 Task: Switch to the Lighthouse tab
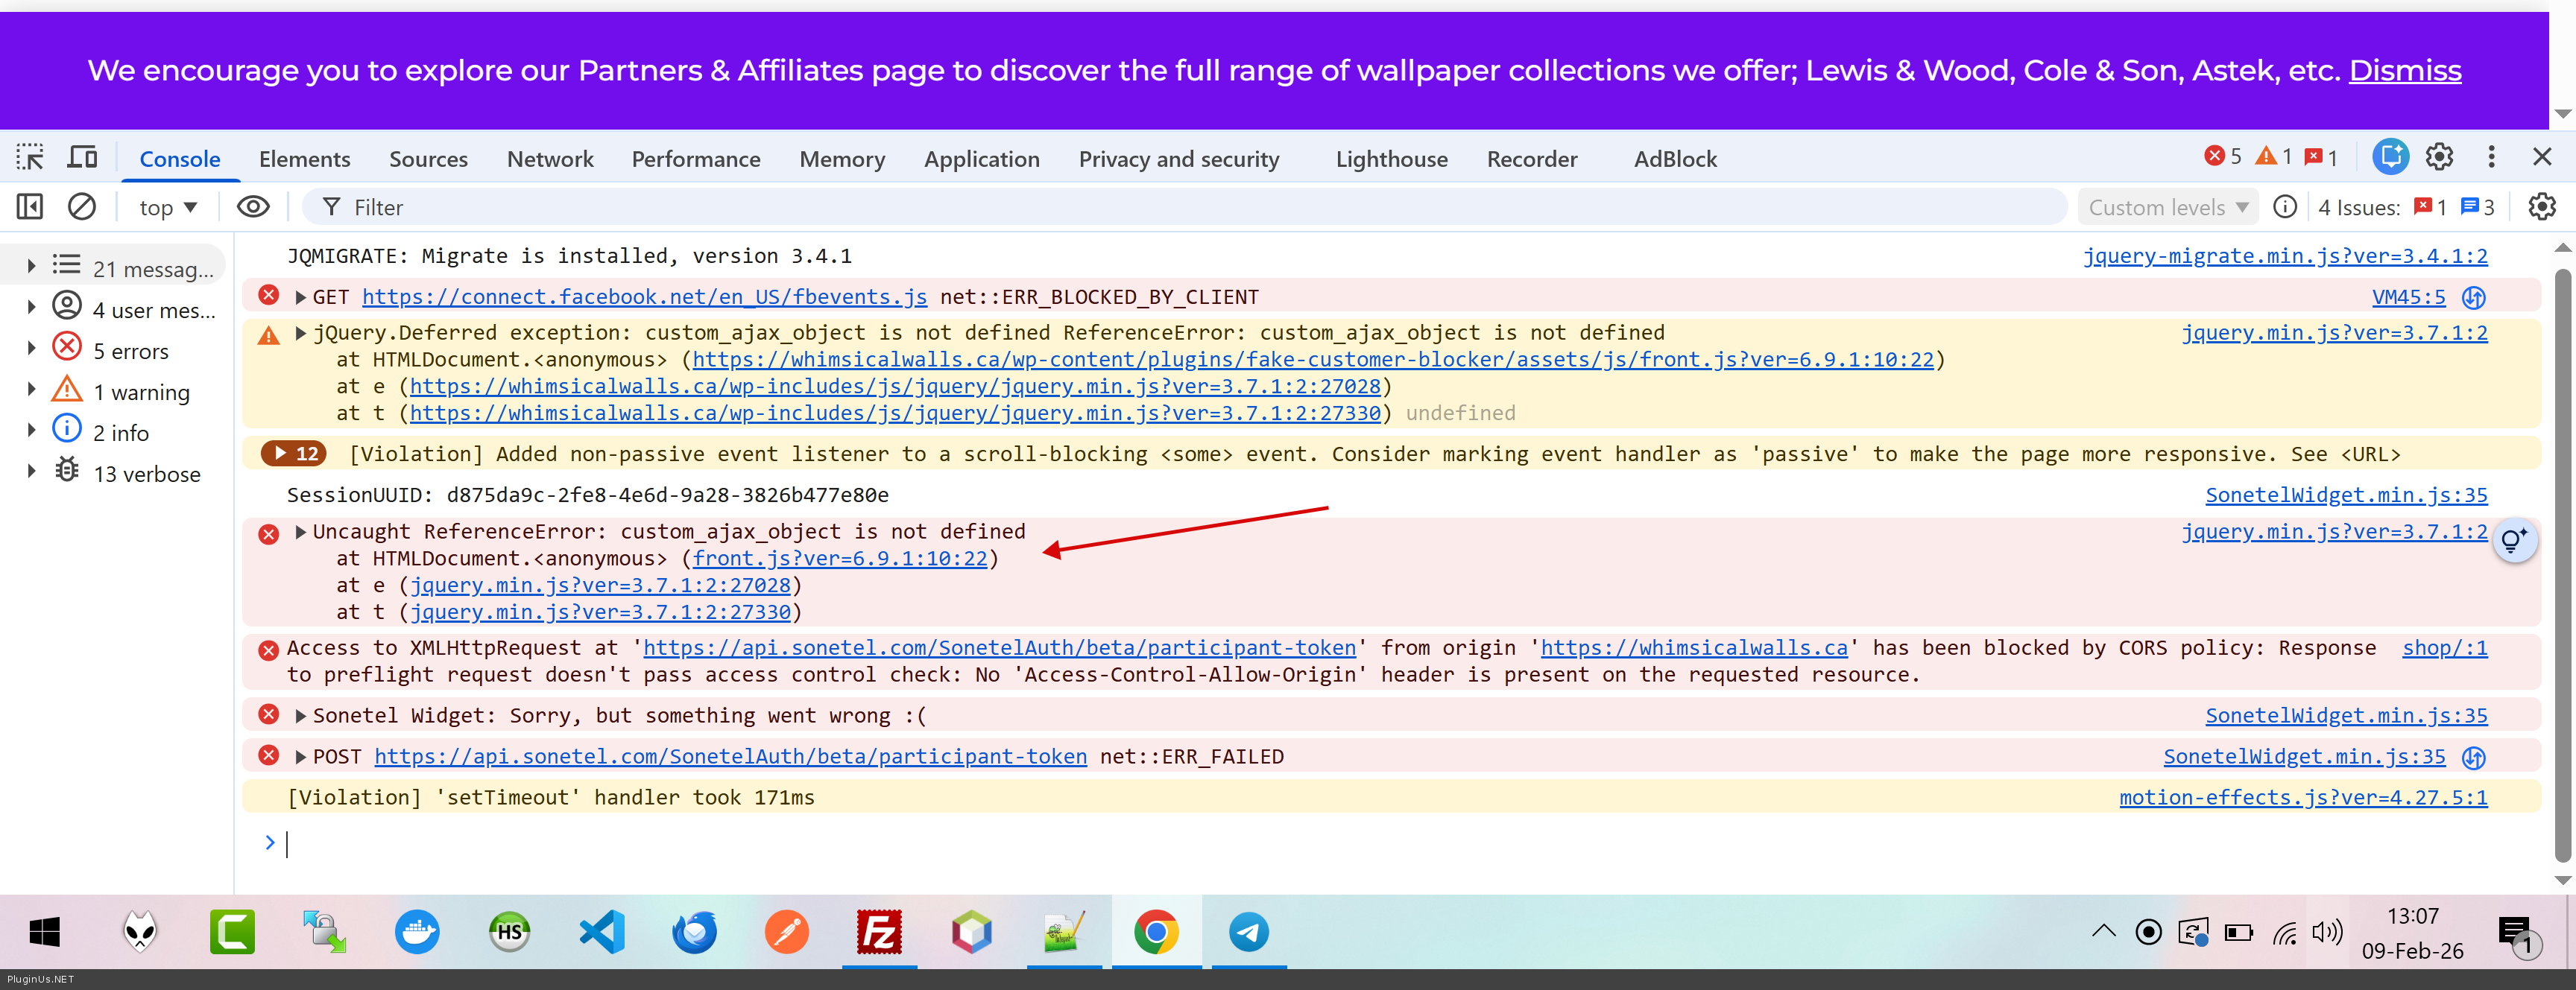[1390, 159]
